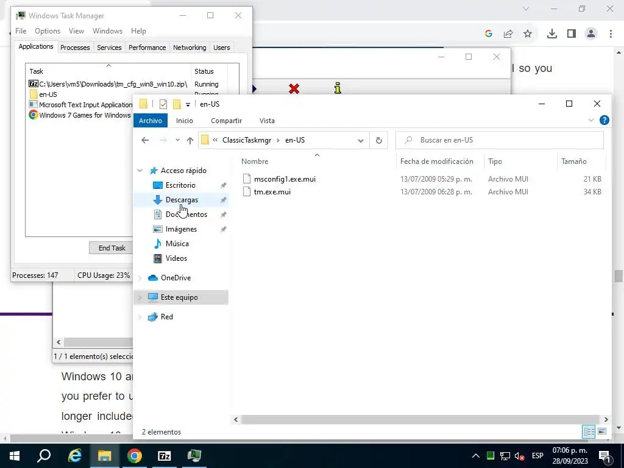Screen dimensions: 624x468
Task: Select the tm.exe.mui file
Action: 272,192
